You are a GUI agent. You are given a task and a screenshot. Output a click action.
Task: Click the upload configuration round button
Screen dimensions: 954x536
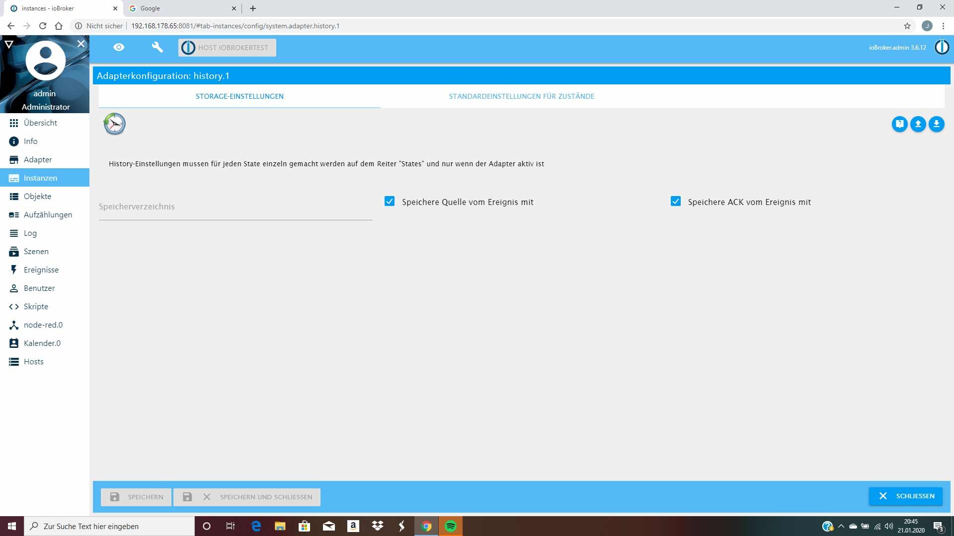[918, 124]
